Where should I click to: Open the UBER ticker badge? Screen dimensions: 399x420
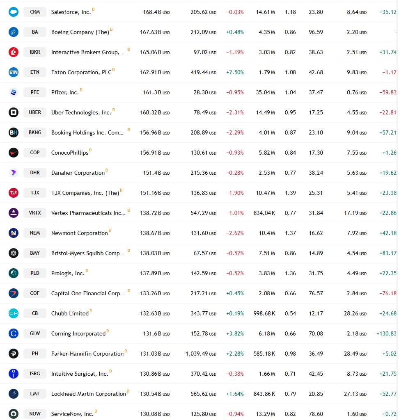point(35,112)
